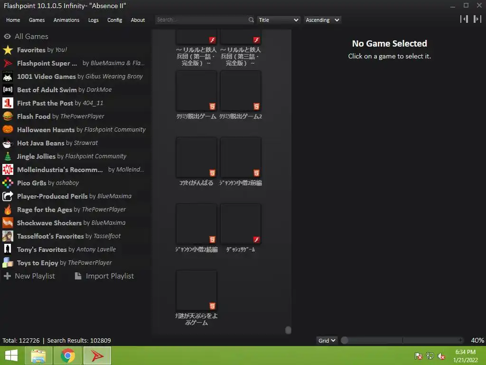Image resolution: width=486 pixels, height=365 pixels.
Task: Open the About tab
Action: pos(138,20)
